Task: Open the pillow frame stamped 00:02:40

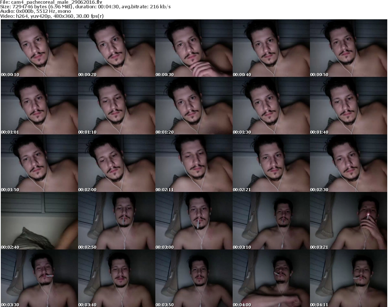Action: (39, 221)
